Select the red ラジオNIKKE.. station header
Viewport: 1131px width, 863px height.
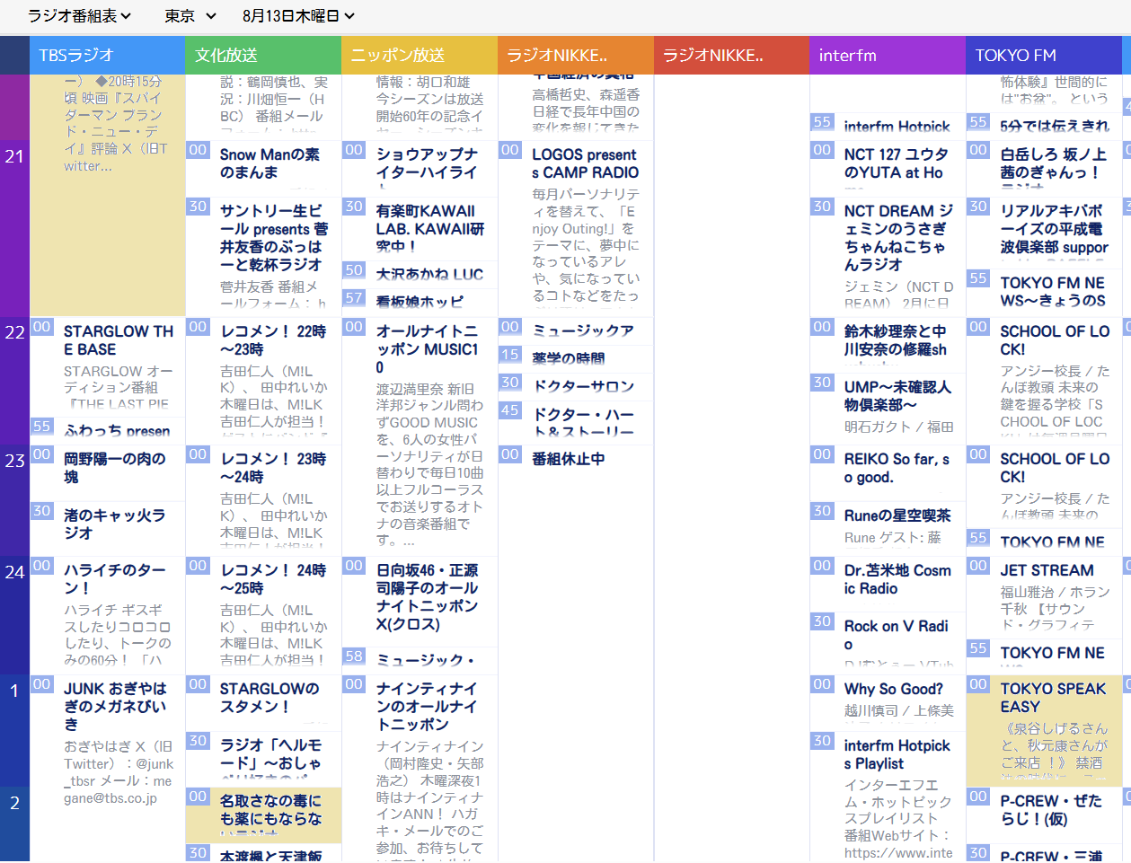point(732,55)
